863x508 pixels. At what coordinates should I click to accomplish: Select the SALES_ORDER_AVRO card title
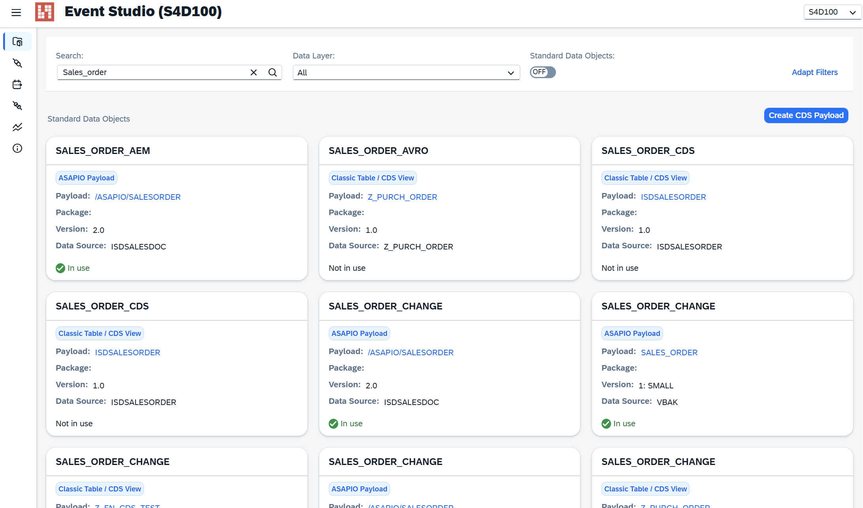tap(378, 151)
